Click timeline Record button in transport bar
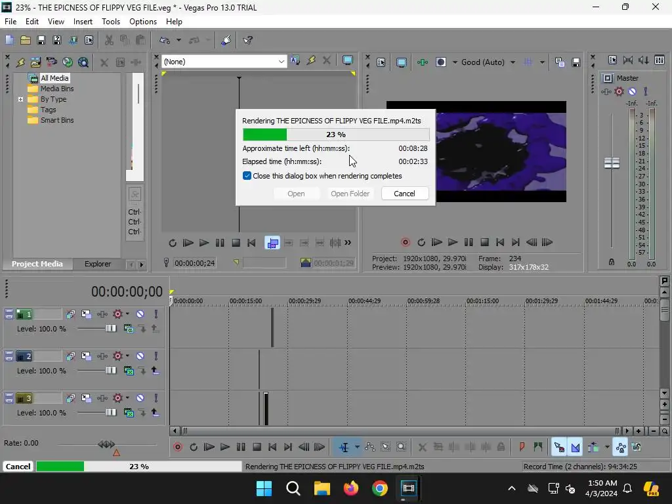Screen dimensions: 672x504 click(x=178, y=447)
